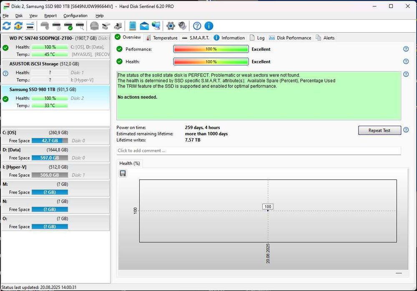Select the ASUSTOR iSCSI Storage disk
The height and width of the screenshot is (291, 417).
point(55,72)
